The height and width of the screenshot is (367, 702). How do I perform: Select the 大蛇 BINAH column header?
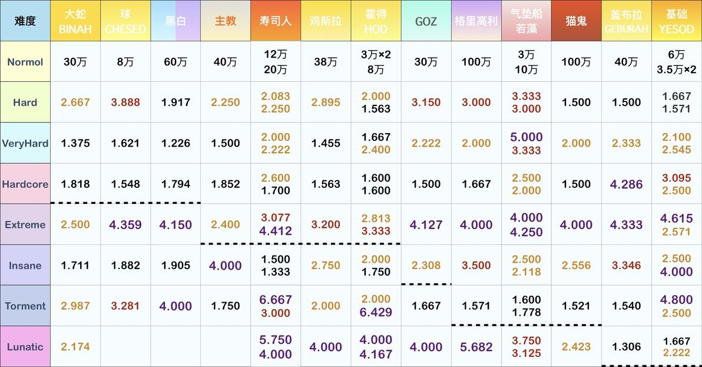(75, 21)
